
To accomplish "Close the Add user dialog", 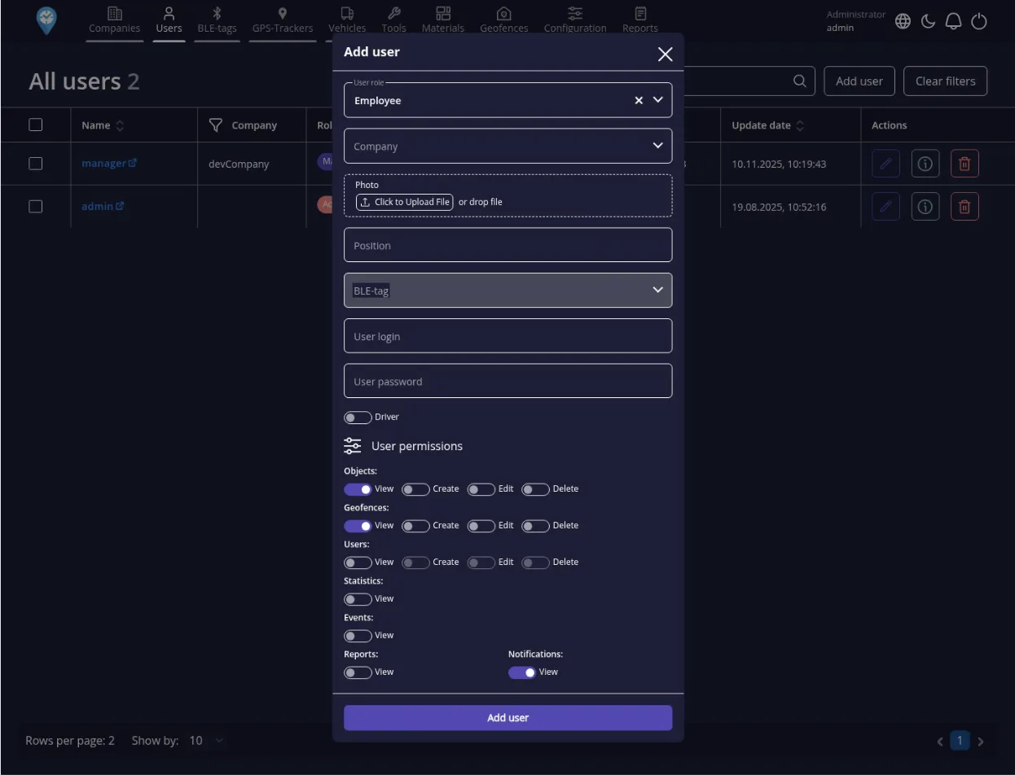I will [666, 54].
